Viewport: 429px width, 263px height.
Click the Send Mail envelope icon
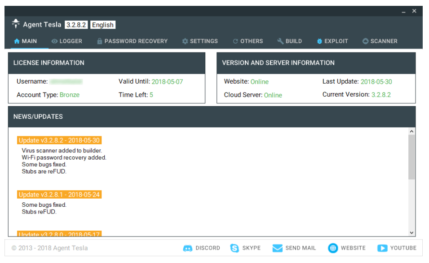[278, 248]
